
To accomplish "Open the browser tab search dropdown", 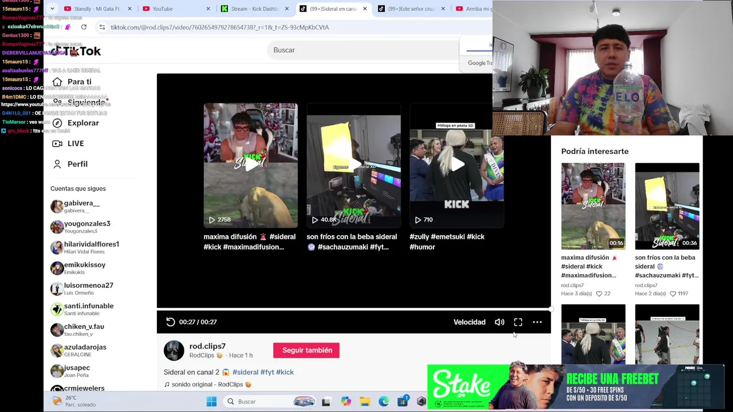I will click(52, 9).
